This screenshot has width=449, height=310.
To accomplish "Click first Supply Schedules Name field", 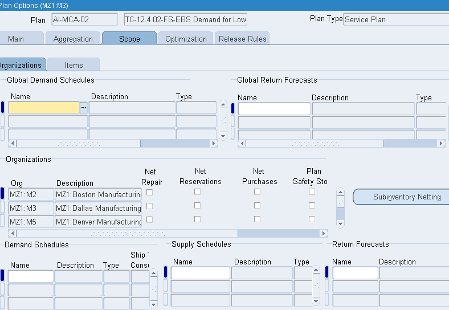I will [201, 273].
